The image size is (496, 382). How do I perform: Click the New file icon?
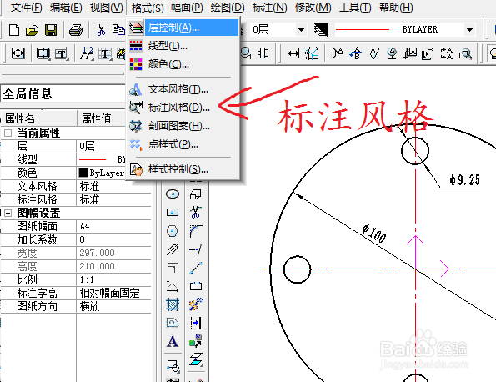(14, 30)
